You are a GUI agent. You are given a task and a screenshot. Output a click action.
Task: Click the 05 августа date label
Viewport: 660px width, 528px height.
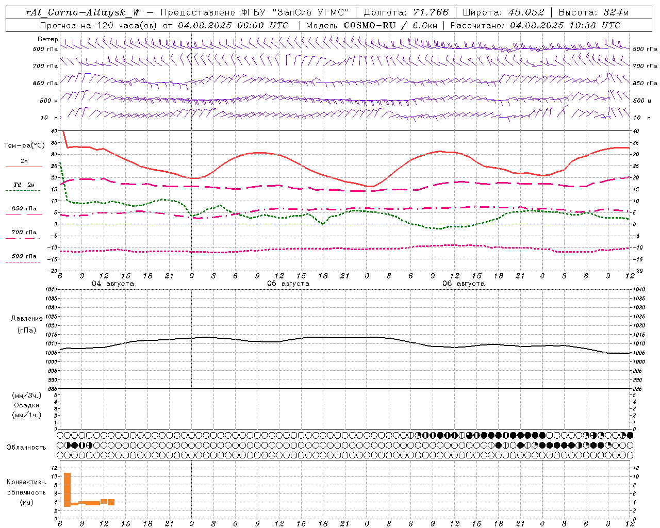(x=288, y=284)
